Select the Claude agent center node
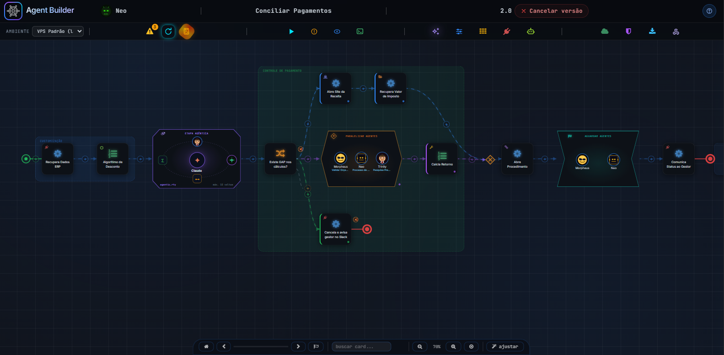Viewport: 724px width, 355px height. click(x=197, y=160)
